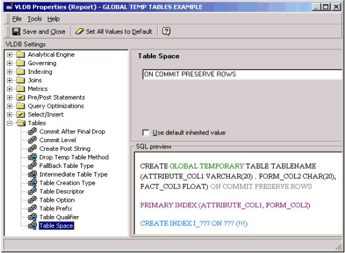Click the checked Select/Insert folder icon
The width and height of the screenshot is (345, 253).
(21, 115)
